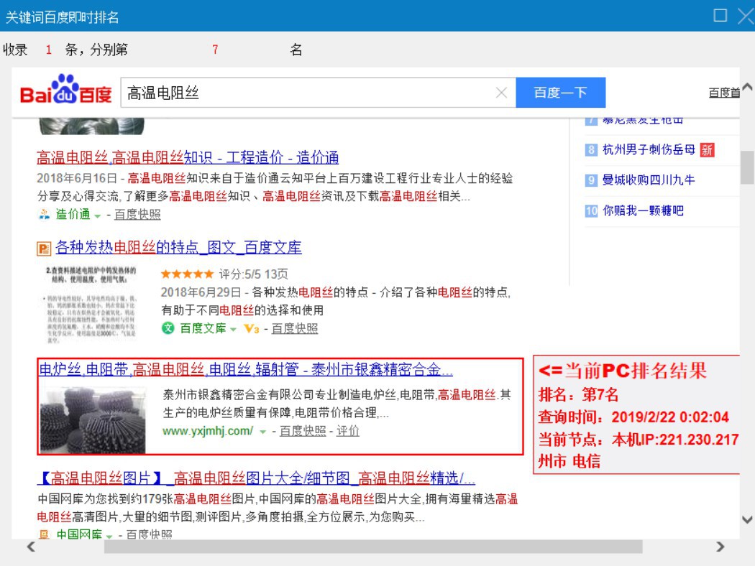Image resolution: width=755 pixels, height=566 pixels.
Task: Click the red 新 badge
Action: point(707,150)
